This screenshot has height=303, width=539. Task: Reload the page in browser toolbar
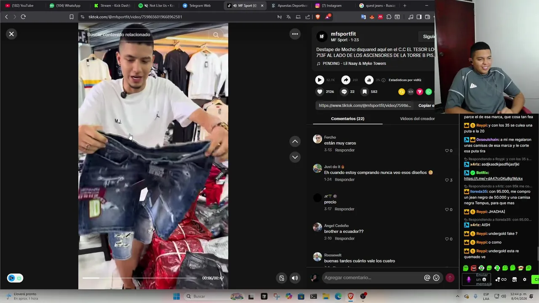point(23,17)
